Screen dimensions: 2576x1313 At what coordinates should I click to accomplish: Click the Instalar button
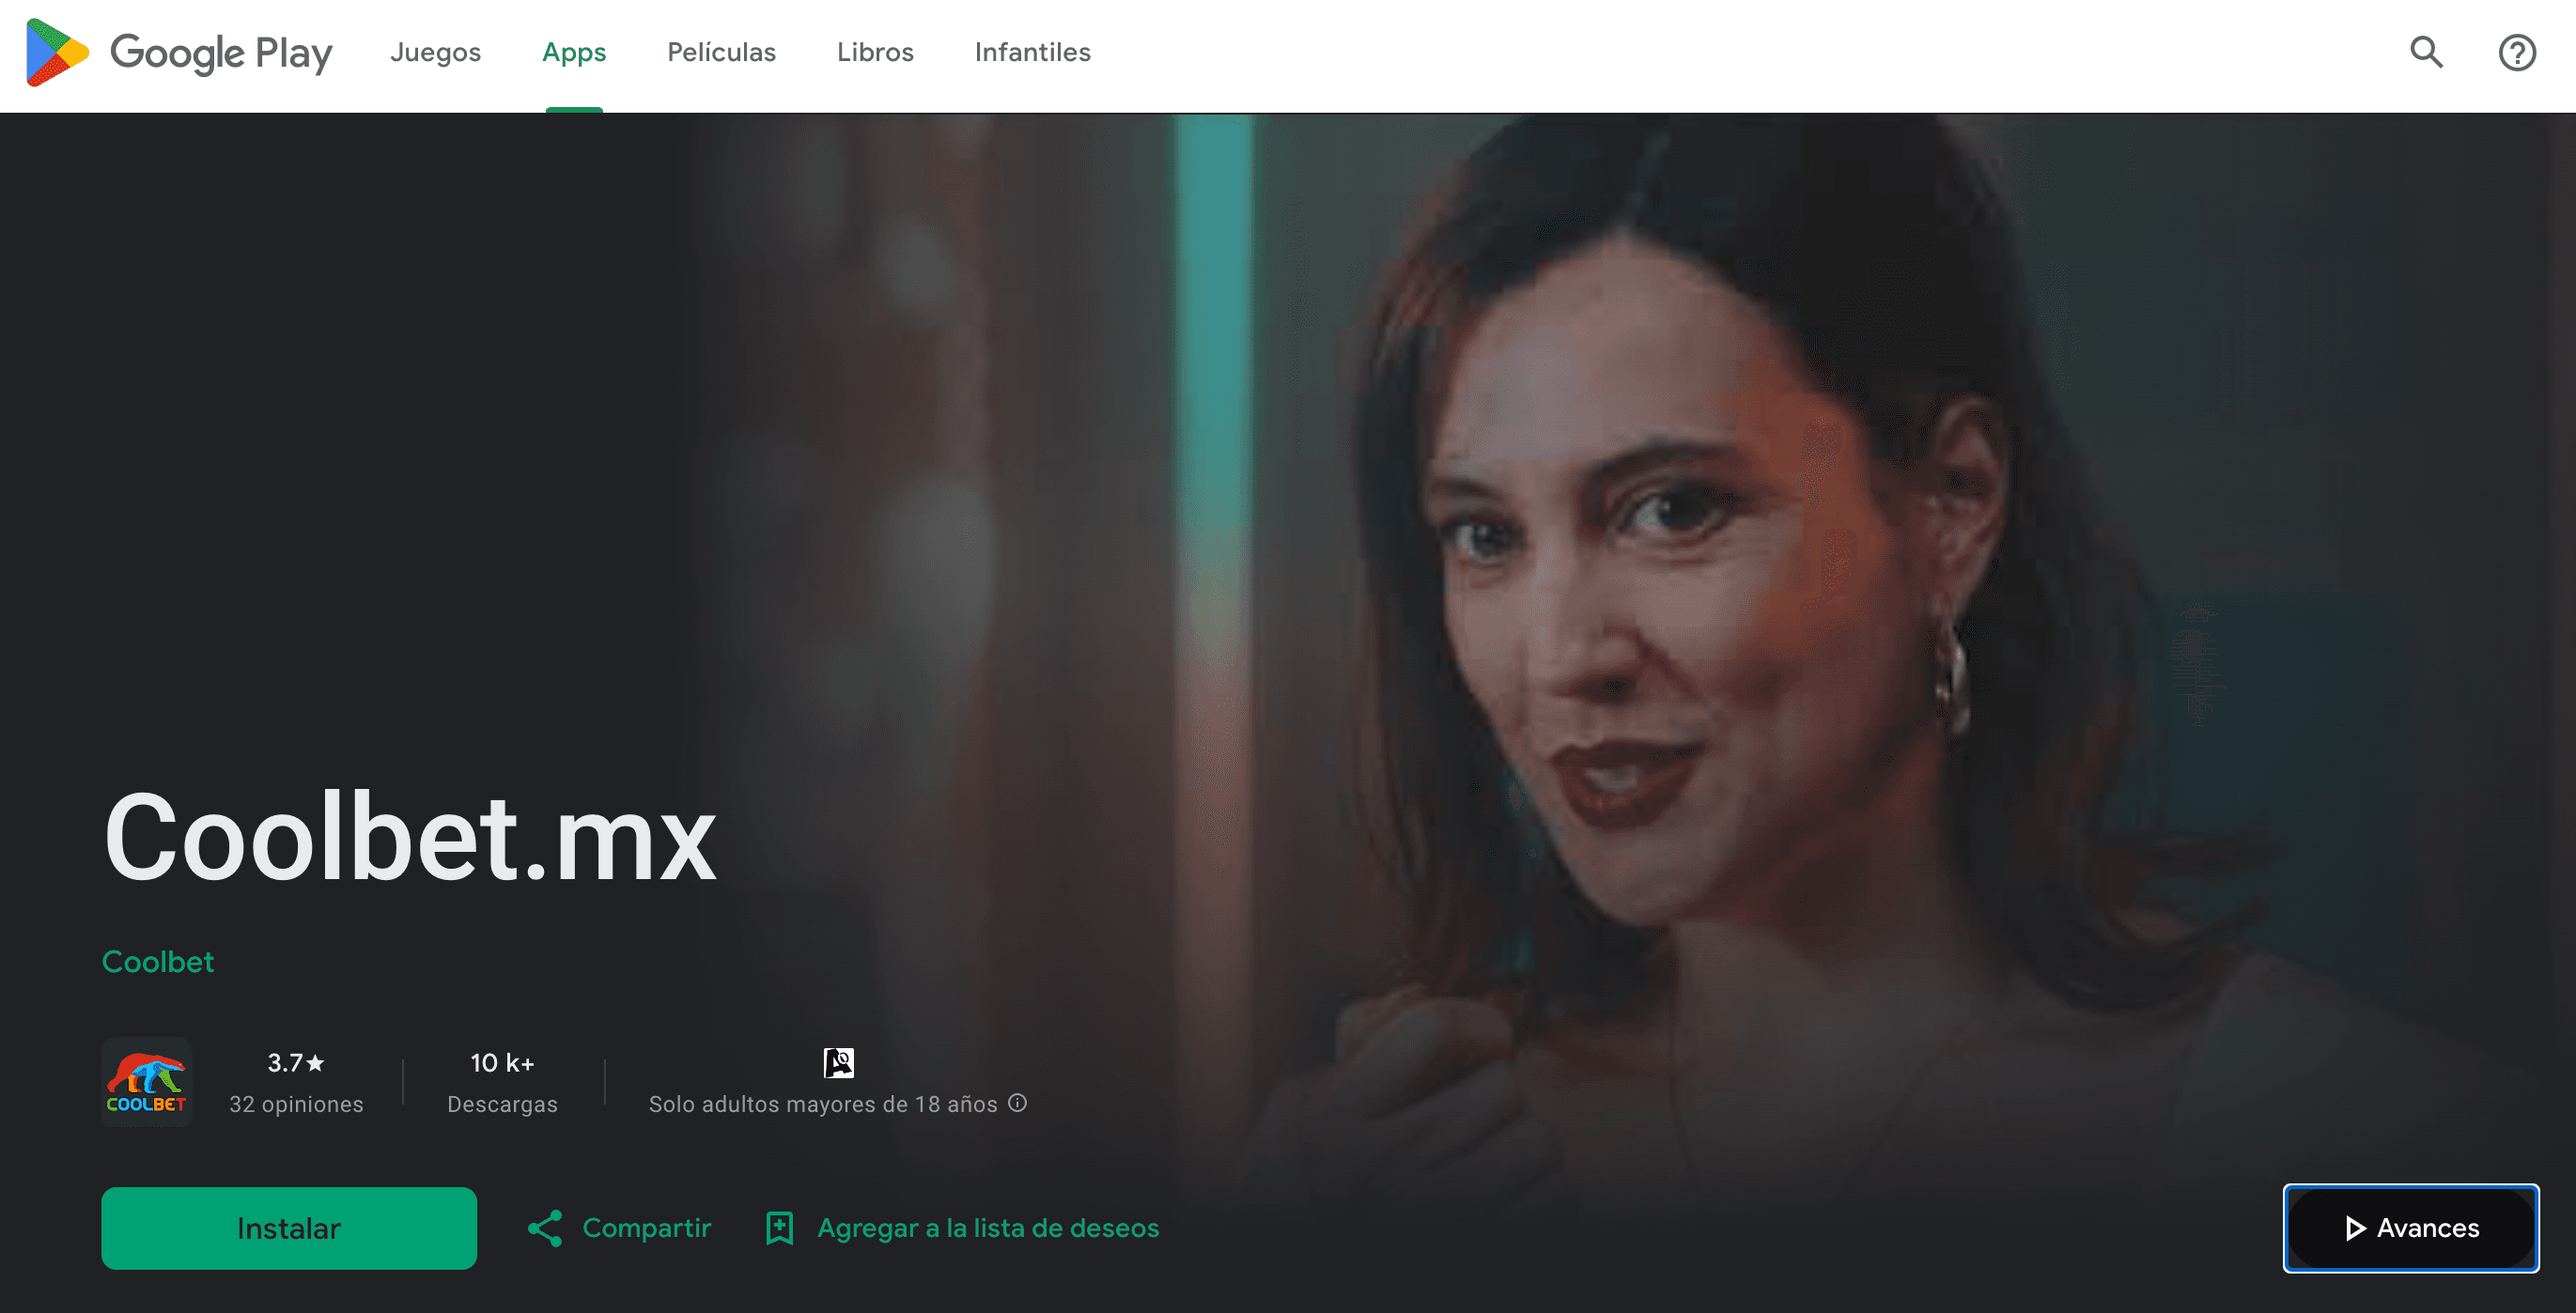(288, 1228)
